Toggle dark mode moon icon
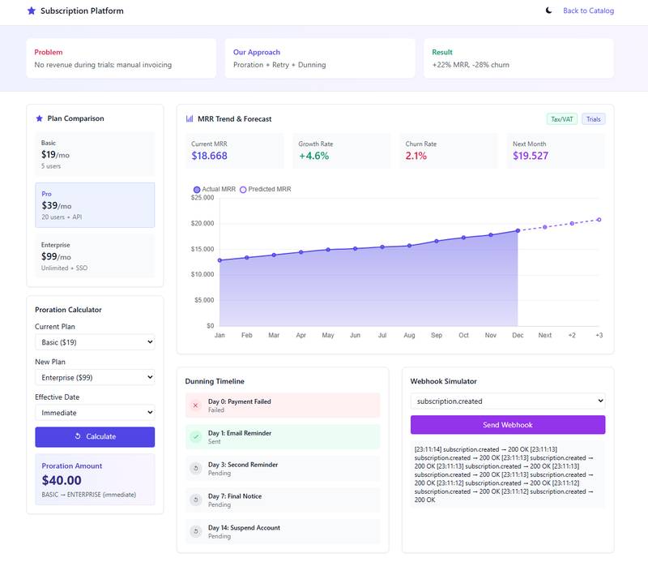The width and height of the screenshot is (648, 562). coord(548,11)
